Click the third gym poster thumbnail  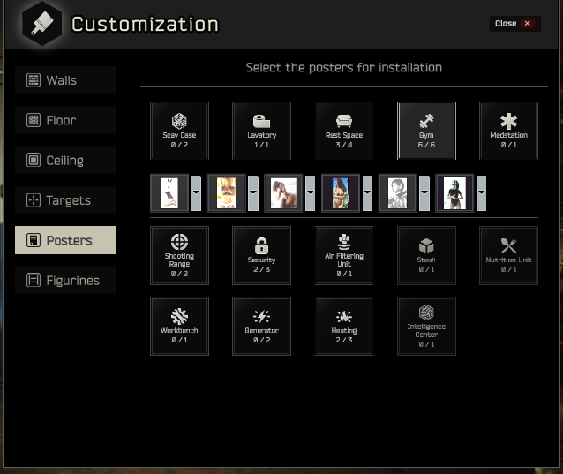283,193
